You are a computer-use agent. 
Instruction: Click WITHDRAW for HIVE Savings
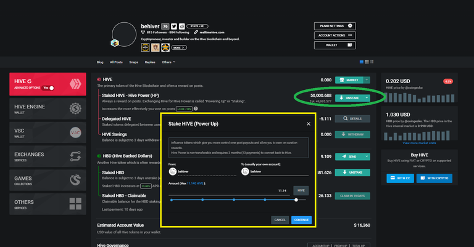pyautogui.click(x=352, y=134)
